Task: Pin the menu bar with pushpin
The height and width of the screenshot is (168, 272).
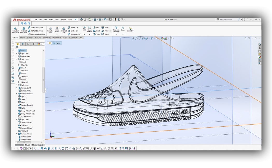Action: coord(76,19)
